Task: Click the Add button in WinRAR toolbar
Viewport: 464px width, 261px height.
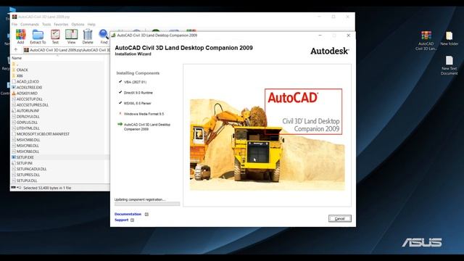Action: pos(20,37)
